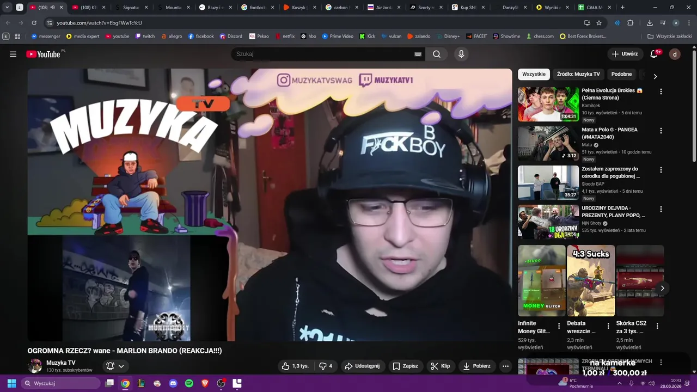This screenshot has width=697, height=392.
Task: Dislike the video
Action: click(325, 366)
